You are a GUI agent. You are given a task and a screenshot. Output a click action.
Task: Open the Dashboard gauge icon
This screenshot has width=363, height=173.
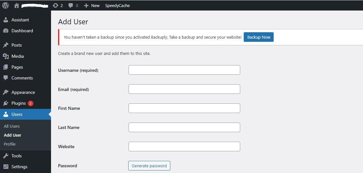point(6,31)
